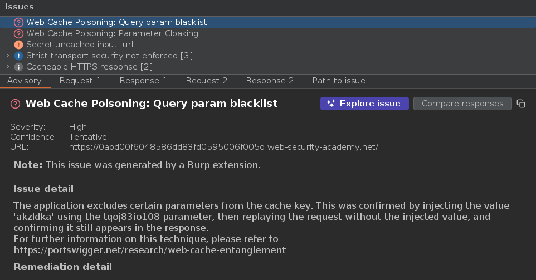536x280 pixels.
Task: Switch to the Request 2 tab
Action: 207,81
